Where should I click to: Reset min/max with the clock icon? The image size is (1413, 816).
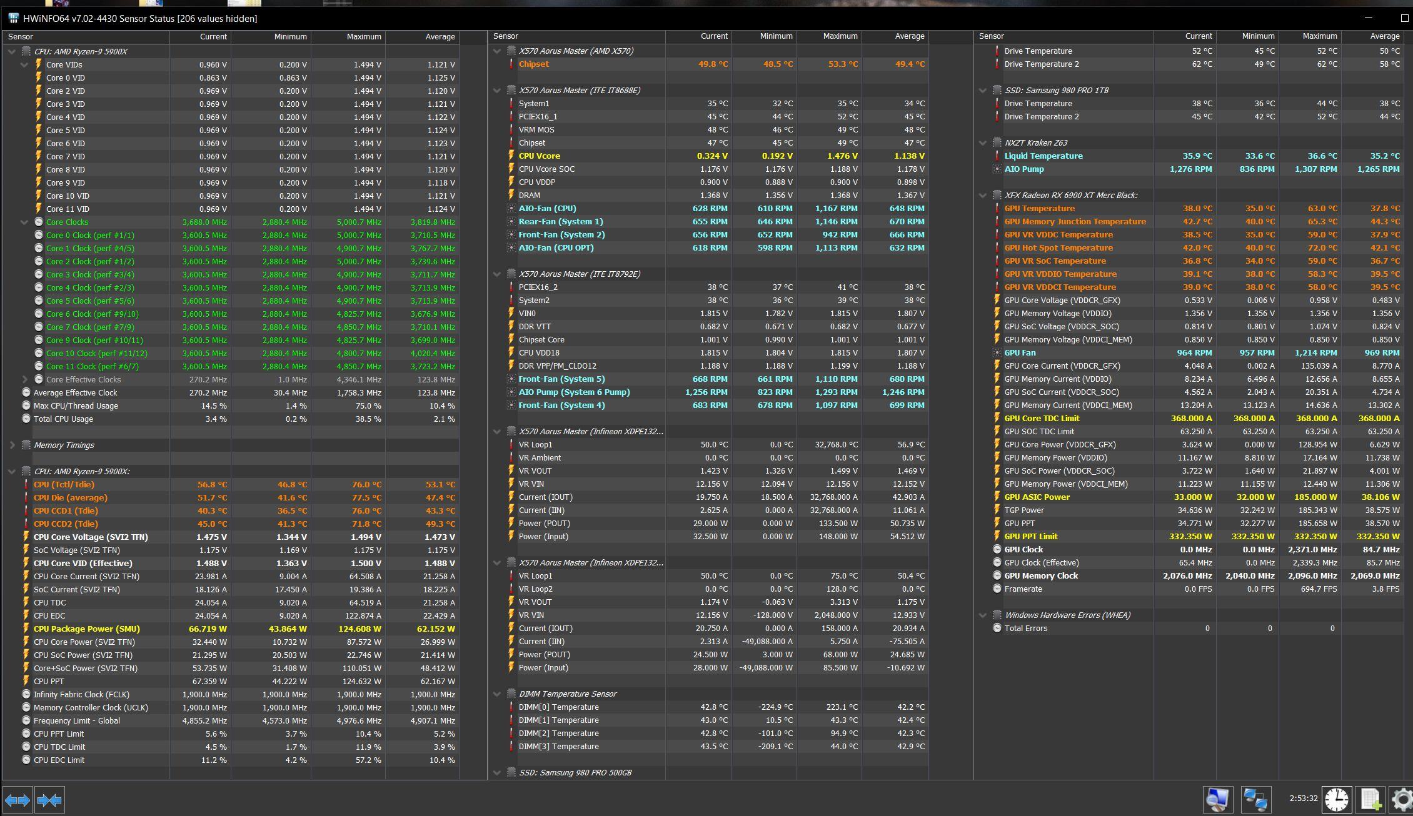coord(1337,800)
